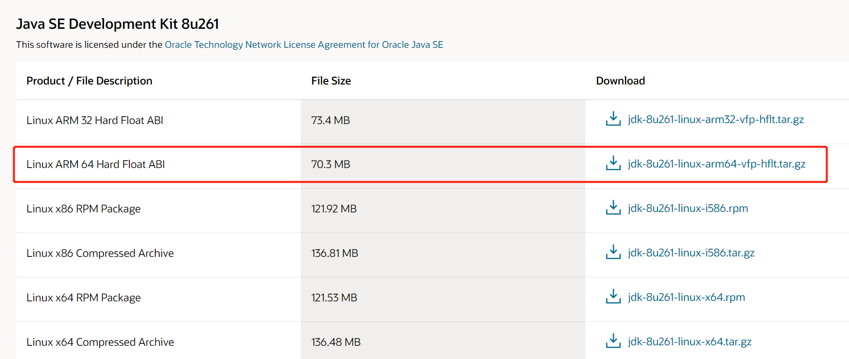This screenshot has height=359, width=849.
Task: Click download icon for linux-i586.tar.gz
Action: coord(613,252)
